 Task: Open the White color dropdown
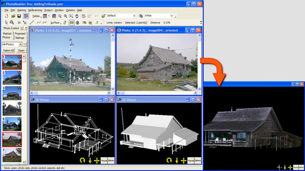[x=171, y=16]
